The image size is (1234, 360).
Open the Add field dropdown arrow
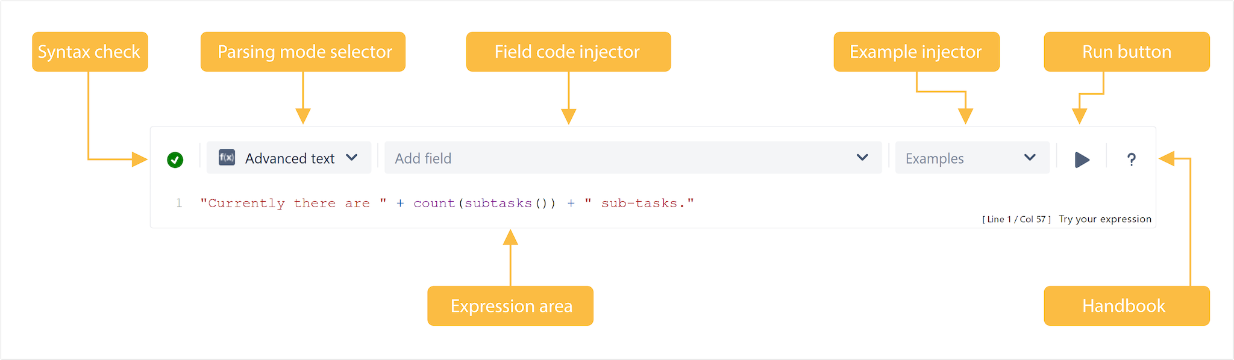point(862,158)
